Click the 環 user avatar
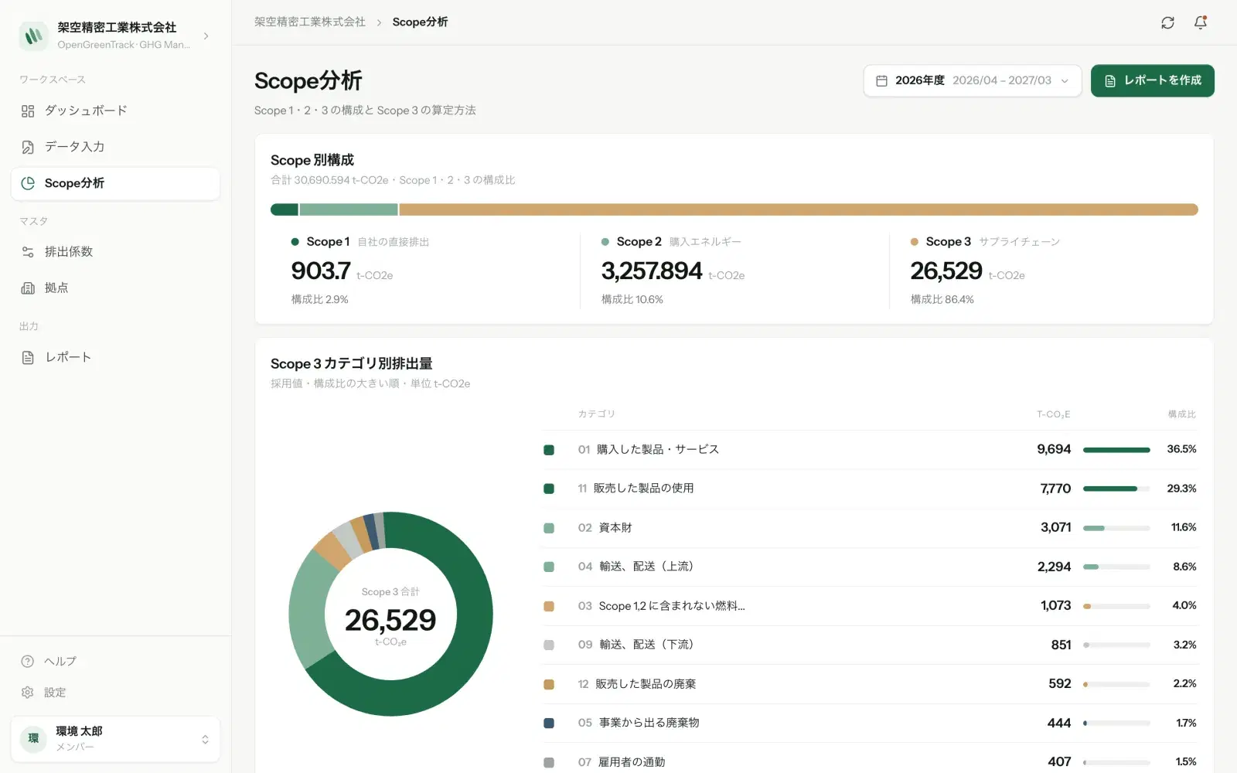The width and height of the screenshot is (1237, 773). click(33, 738)
